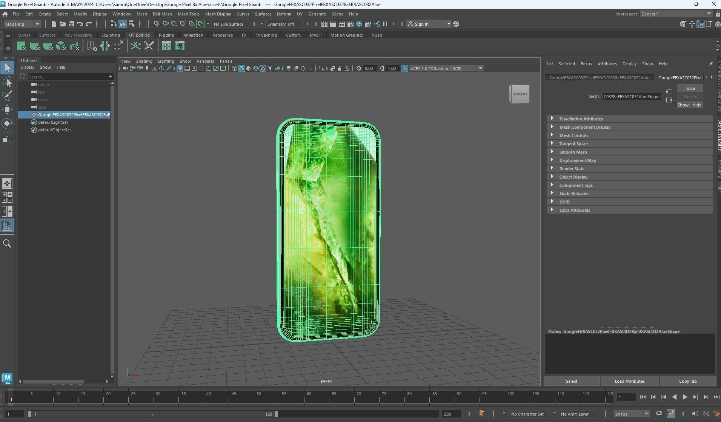Click the playback range slider end handle
721x422 pixels.
click(x=277, y=414)
